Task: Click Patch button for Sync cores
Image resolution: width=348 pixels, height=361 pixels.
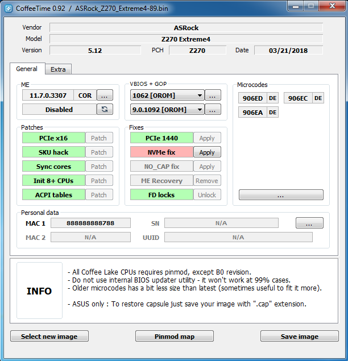Action: click(99, 167)
